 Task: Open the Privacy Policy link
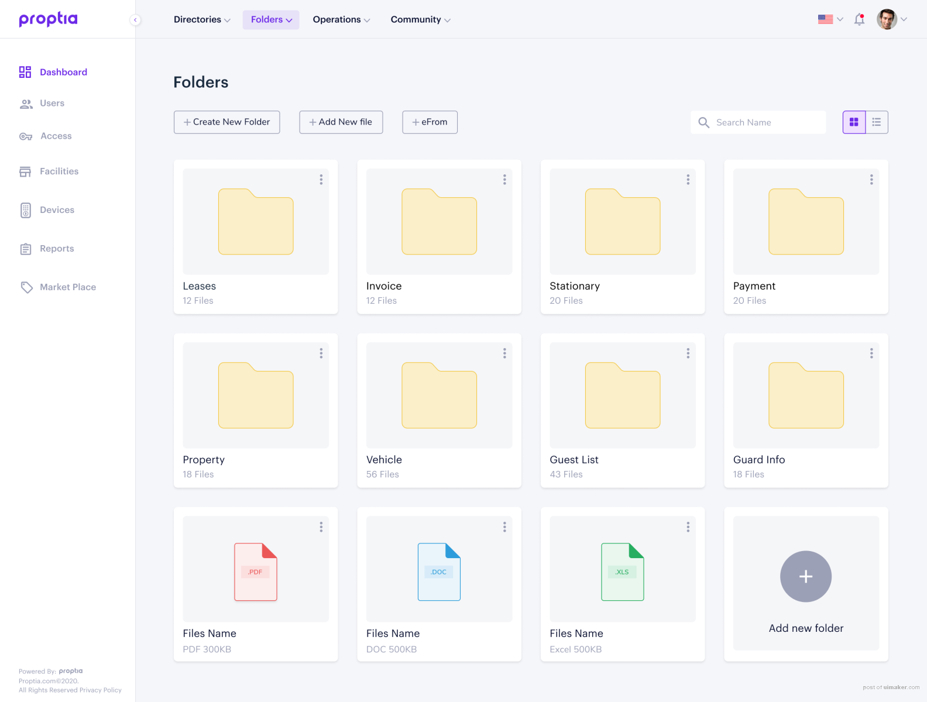coord(101,690)
